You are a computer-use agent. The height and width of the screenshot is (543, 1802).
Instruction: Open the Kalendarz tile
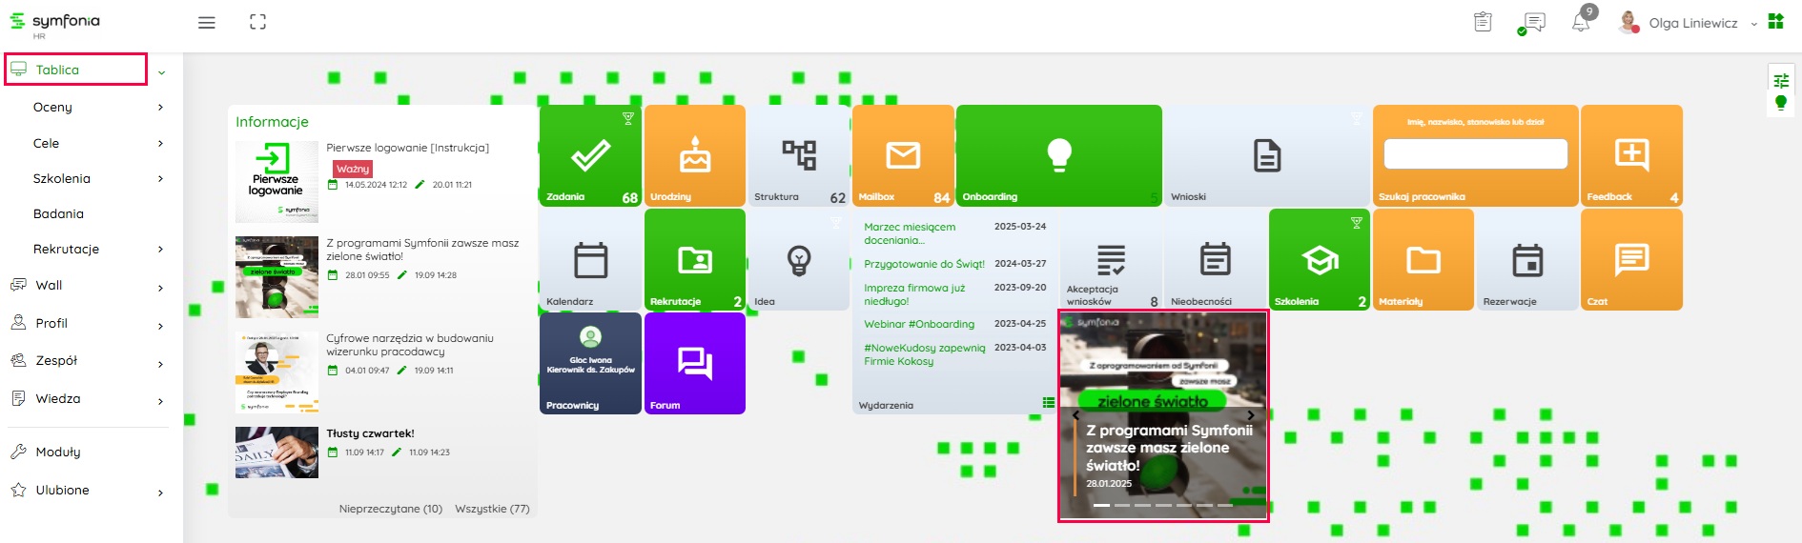pos(590,260)
